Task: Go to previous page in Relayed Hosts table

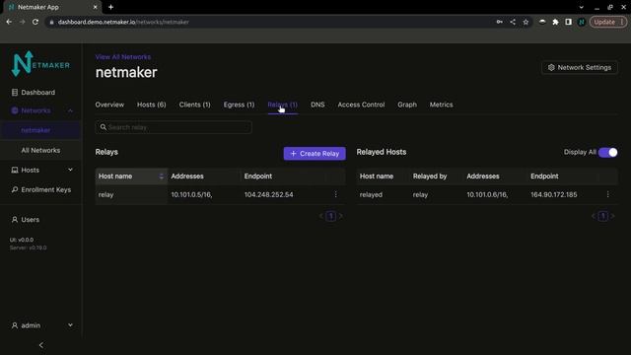Action: pyautogui.click(x=594, y=216)
